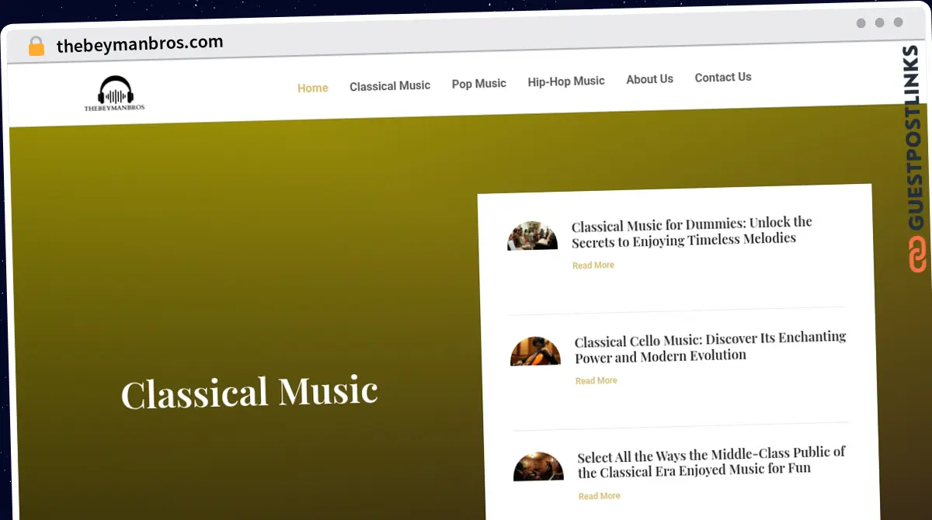The height and width of the screenshot is (520, 932).
Task: Click the orange chain-link GuestPostLinks icon
Action: click(x=917, y=255)
